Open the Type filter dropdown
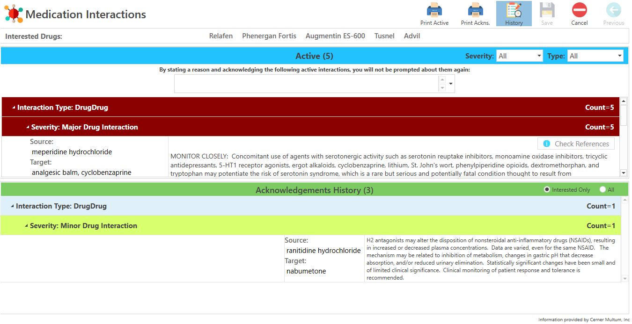 [595, 56]
